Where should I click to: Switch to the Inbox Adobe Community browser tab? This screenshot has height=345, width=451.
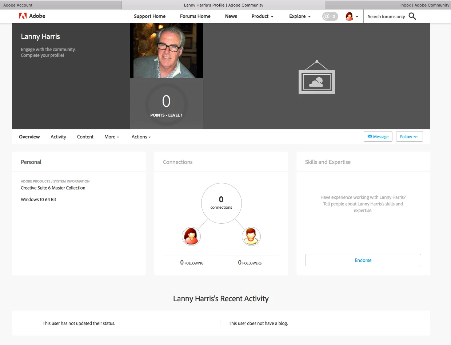click(388, 5)
